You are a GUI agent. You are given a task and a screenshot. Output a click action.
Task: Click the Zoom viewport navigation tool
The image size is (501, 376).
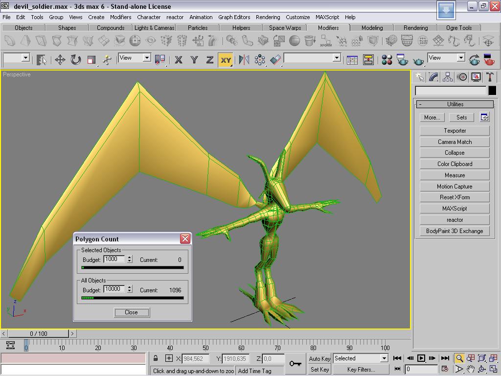459,358
